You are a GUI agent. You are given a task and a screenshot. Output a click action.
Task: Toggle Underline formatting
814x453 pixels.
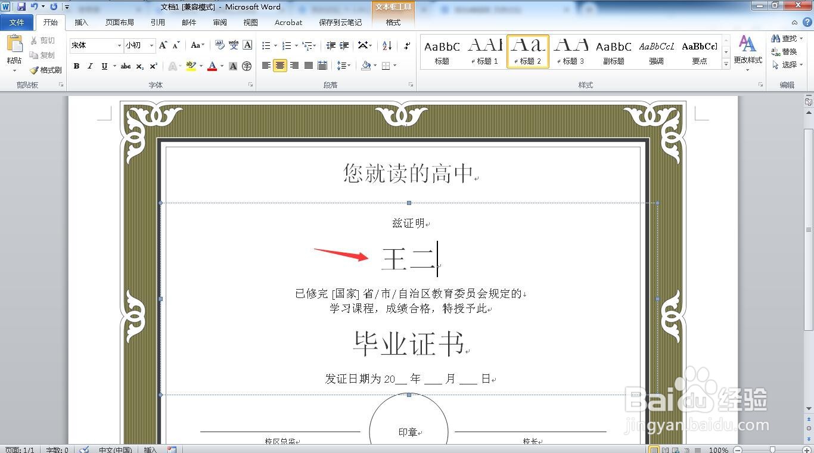click(x=104, y=66)
